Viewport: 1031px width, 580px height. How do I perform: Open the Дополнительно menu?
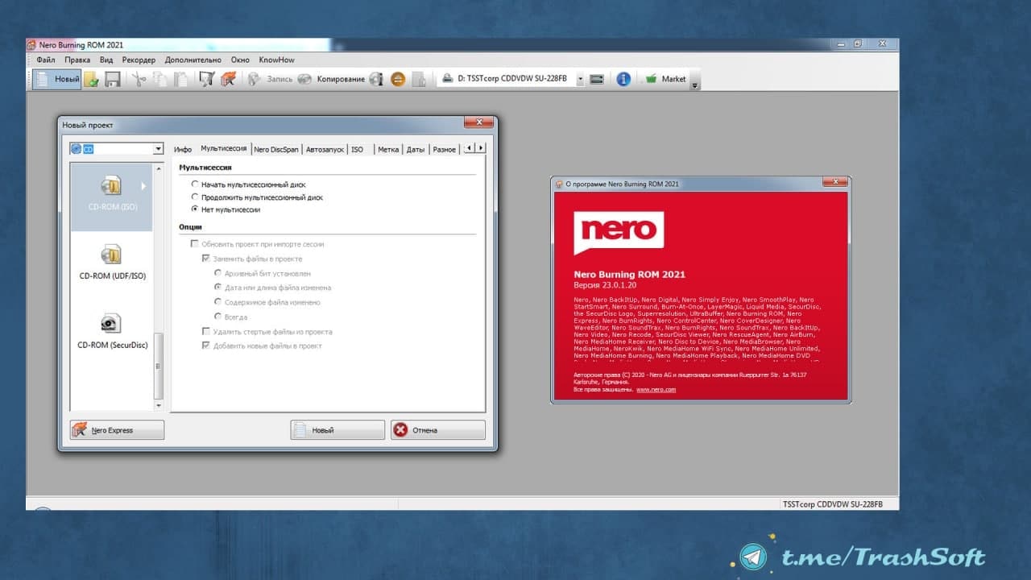193,60
